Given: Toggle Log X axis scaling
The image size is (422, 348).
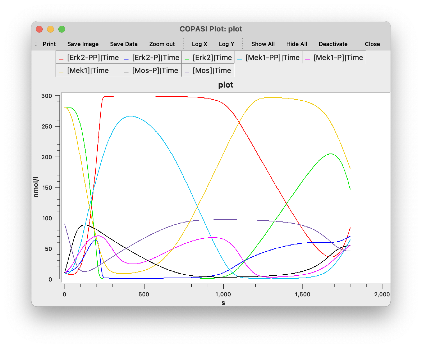Looking at the screenshot, I should point(199,44).
